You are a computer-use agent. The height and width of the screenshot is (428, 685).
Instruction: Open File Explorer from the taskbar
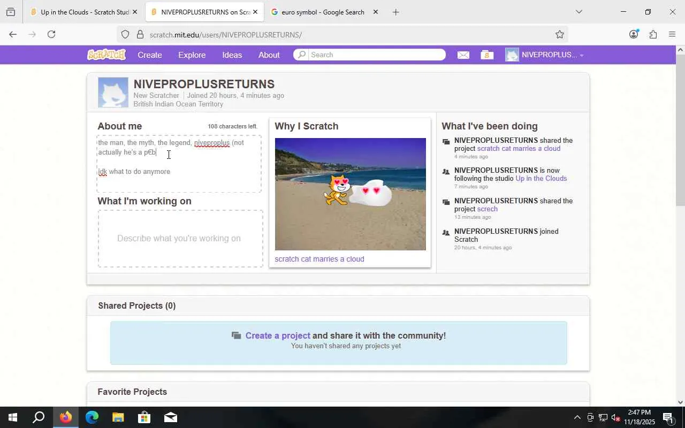coord(118,417)
